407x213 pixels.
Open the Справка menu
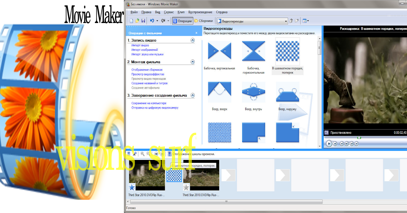(x=222, y=12)
